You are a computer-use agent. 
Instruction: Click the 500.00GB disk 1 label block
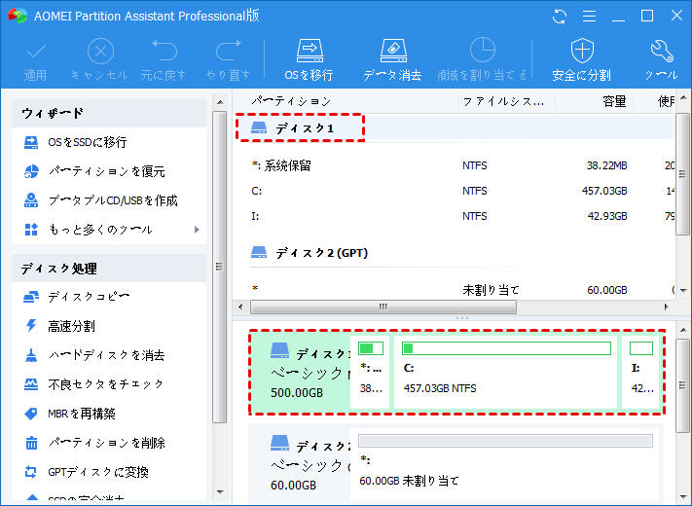coord(300,373)
